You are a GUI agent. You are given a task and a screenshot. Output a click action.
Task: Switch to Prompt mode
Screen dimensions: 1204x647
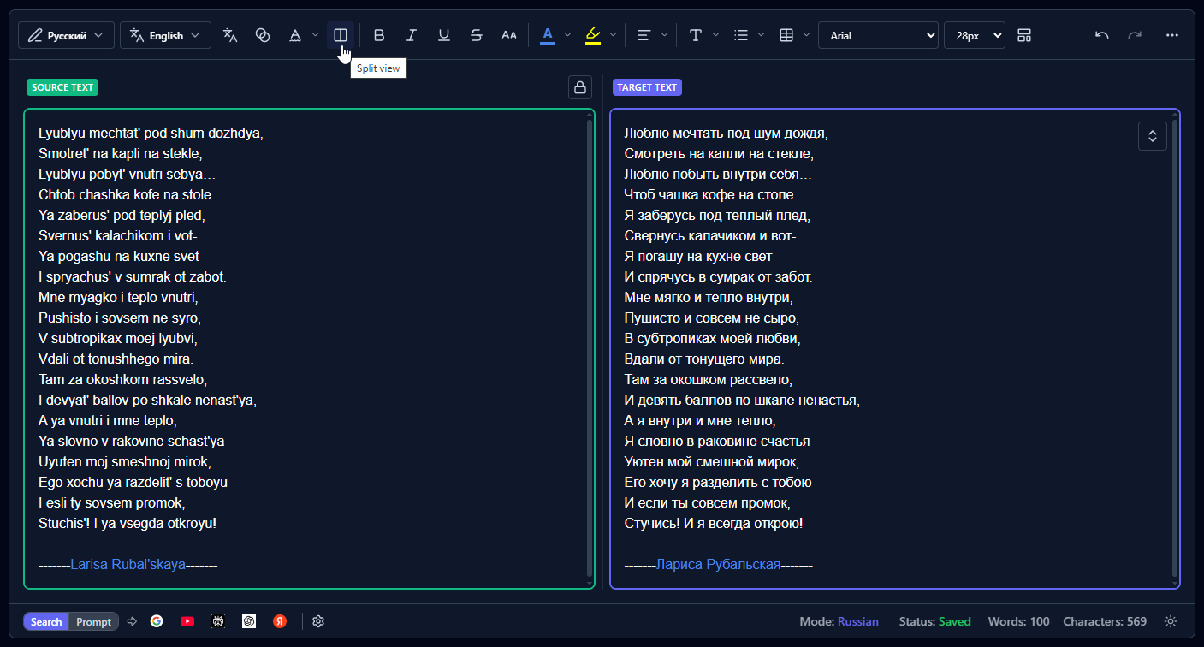(94, 622)
